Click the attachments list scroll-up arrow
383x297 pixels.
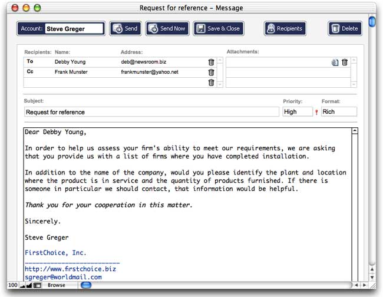(354, 60)
